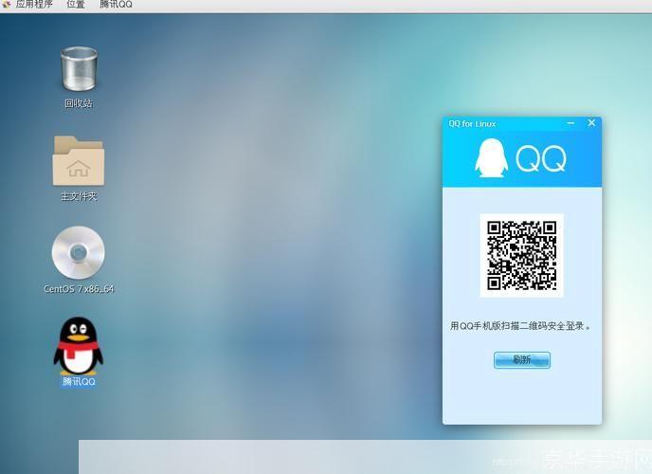The height and width of the screenshot is (474, 652).
Task: Click the QQ for Linux window title
Action: click(x=472, y=124)
